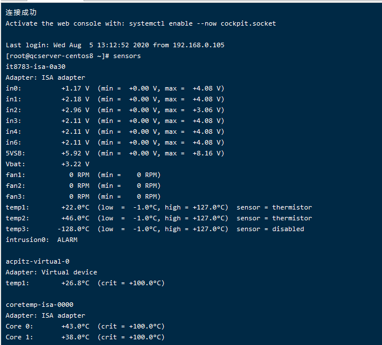Select the coretemp-isa-0000 chip name

[39, 305]
